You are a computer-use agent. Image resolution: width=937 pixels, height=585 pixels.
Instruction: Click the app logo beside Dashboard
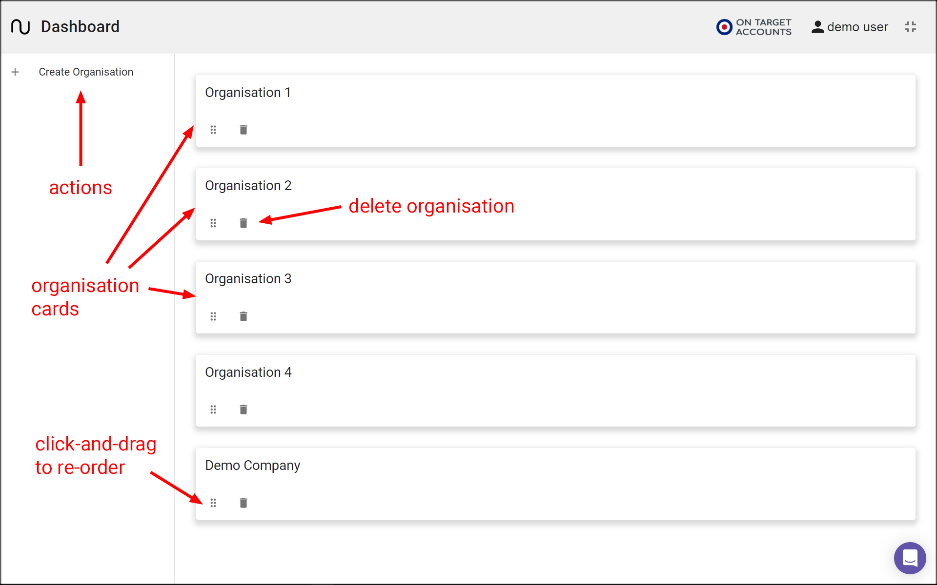coord(20,27)
